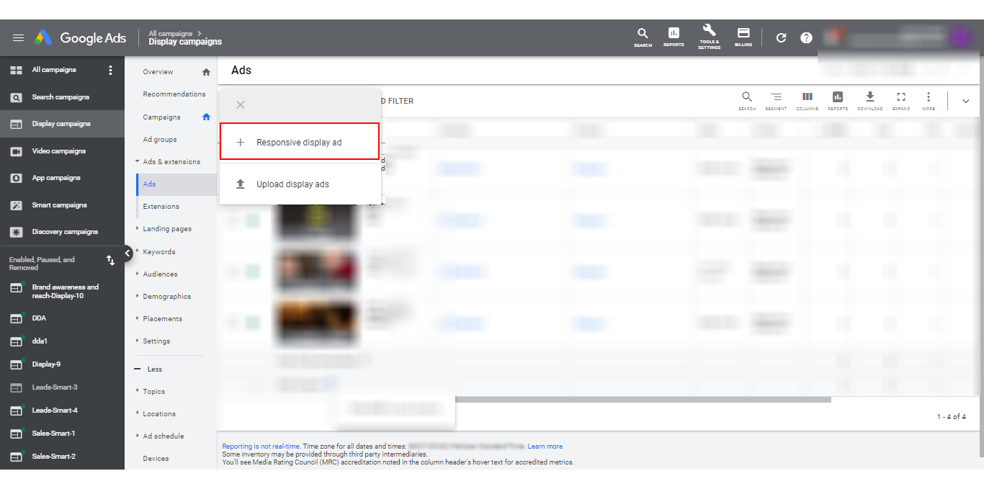
Task: Select the dda1 campaign
Action: (x=40, y=341)
